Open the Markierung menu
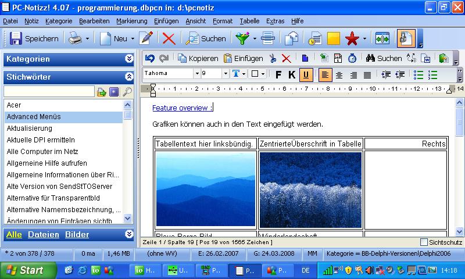465x279 pixels. coord(132,21)
